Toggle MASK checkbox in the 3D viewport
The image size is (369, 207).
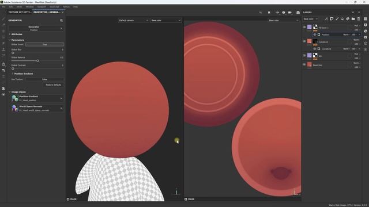(68, 199)
